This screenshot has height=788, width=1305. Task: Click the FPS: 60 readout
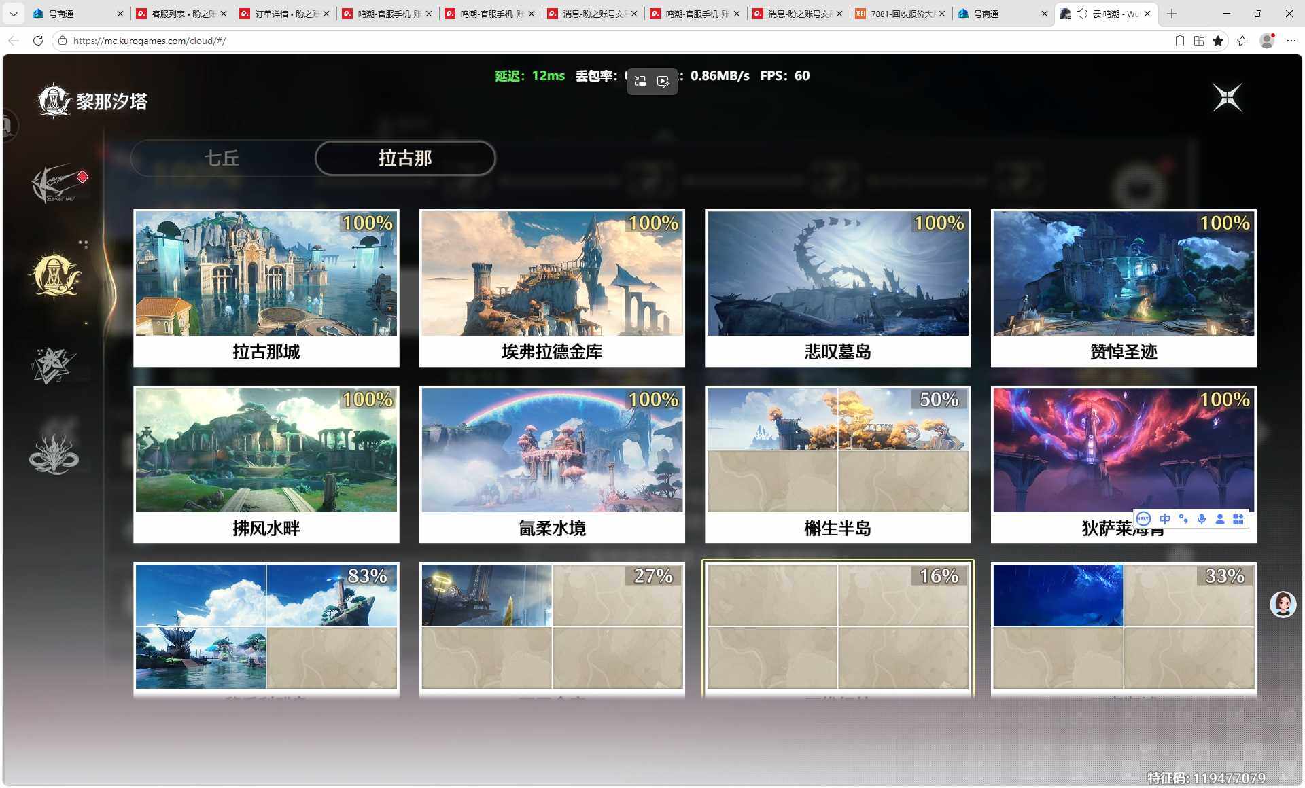pyautogui.click(x=785, y=76)
